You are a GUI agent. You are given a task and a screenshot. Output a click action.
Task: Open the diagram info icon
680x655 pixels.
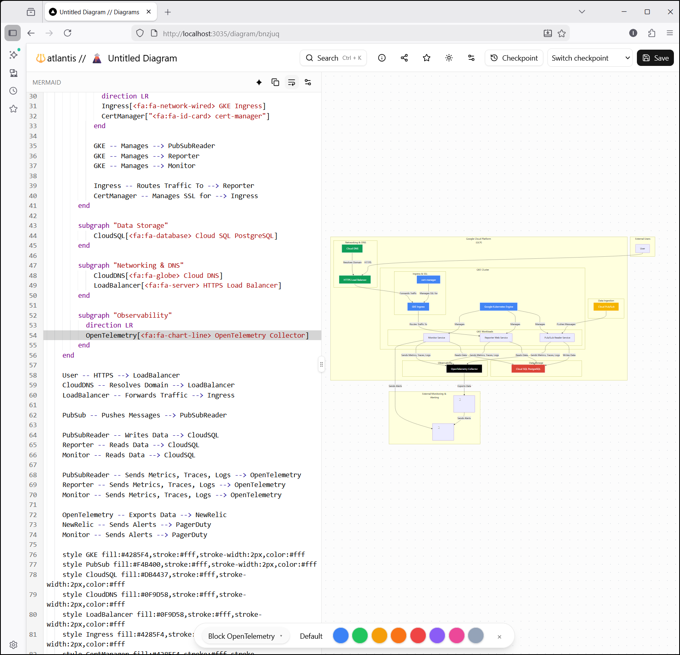pos(382,58)
